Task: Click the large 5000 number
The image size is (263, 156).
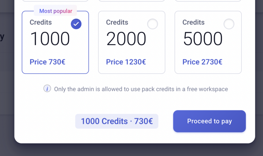Action: point(203,39)
